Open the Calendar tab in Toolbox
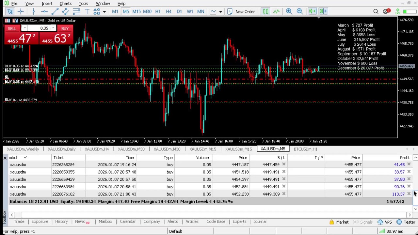The height and width of the screenshot is (235, 418). click(x=128, y=222)
